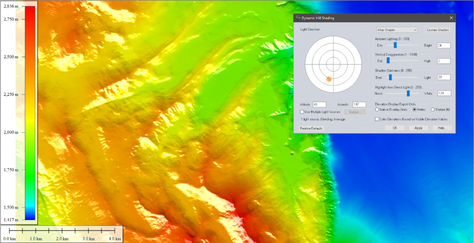Click the Altitude input field

pos(319,104)
